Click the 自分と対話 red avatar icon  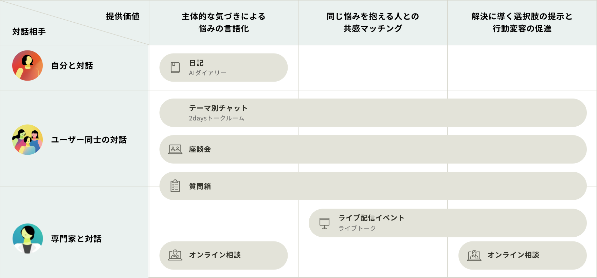28,65
